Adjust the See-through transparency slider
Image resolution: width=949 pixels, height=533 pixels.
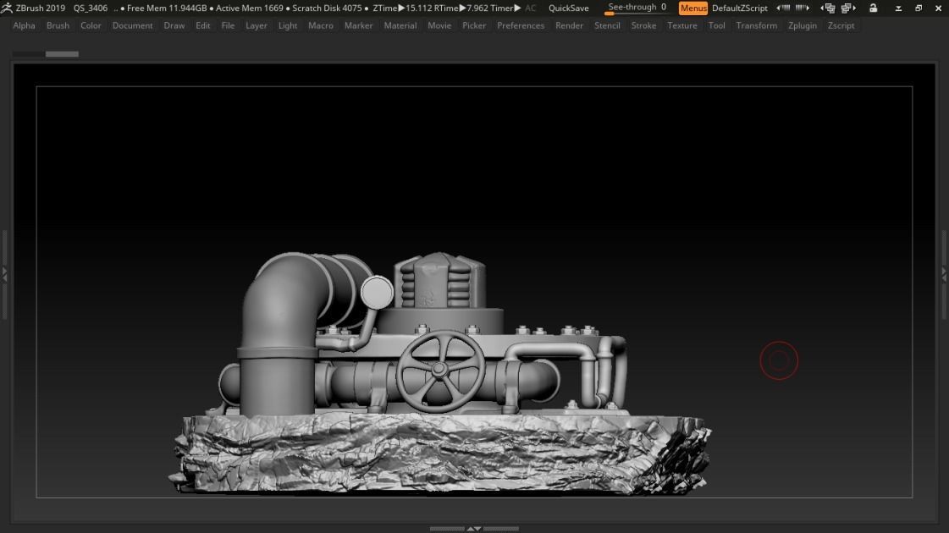637,8
